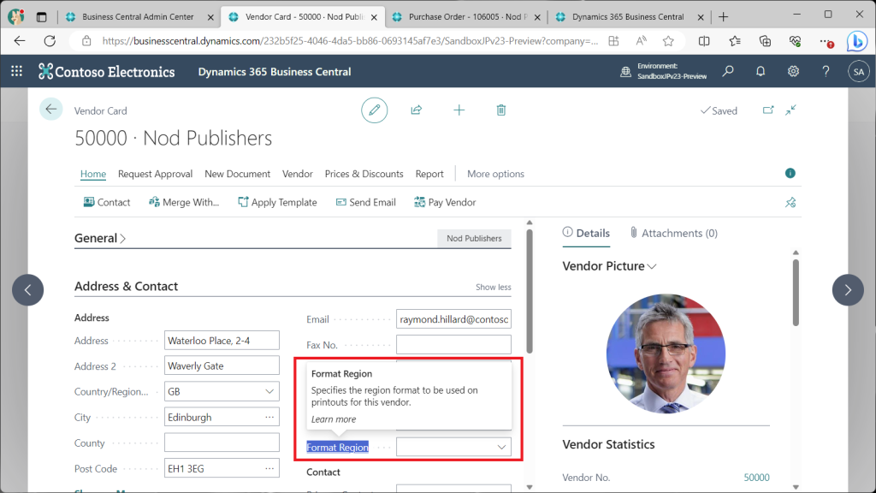Open the Bing Copilot sidebar icon
Screen dimensions: 876x493
click(856, 41)
